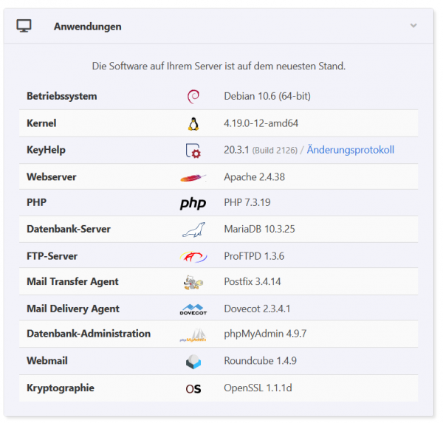Select the Roundcube 1.4.9 value
This screenshot has width=443, height=423.
[x=260, y=360]
